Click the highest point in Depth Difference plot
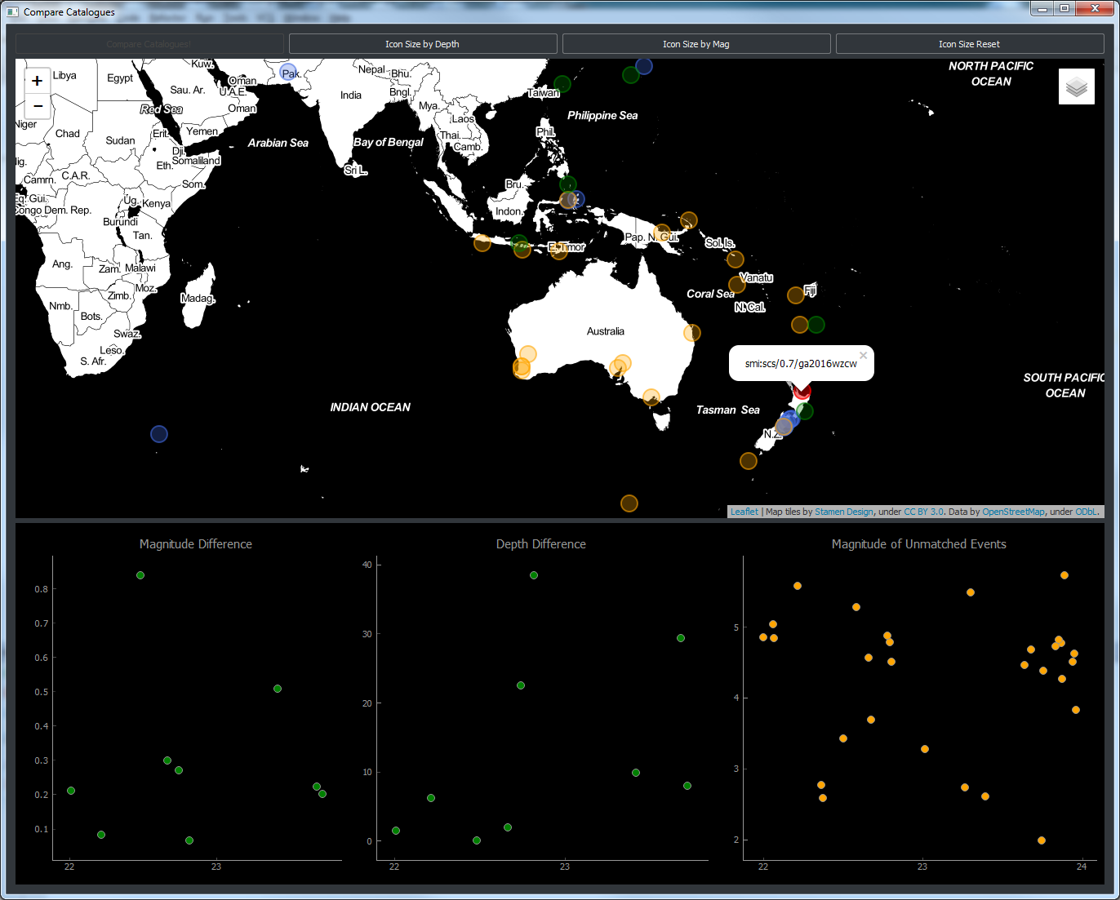1120x900 pixels. 534,575
